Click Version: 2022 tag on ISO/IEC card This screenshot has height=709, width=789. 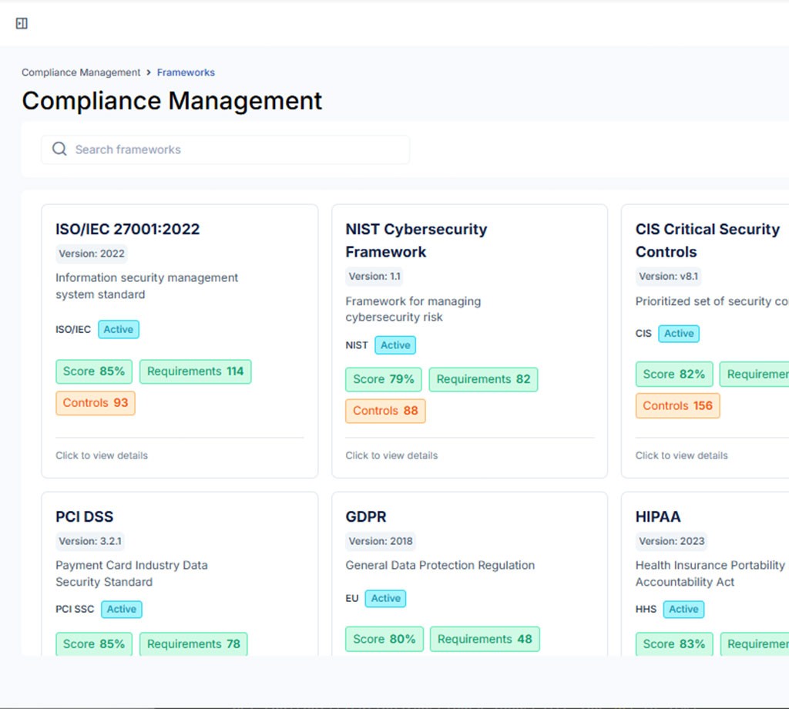[x=92, y=254]
